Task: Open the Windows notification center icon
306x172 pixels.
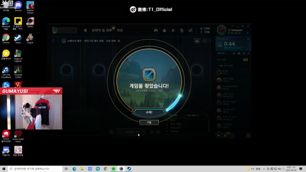Action: click(301, 169)
